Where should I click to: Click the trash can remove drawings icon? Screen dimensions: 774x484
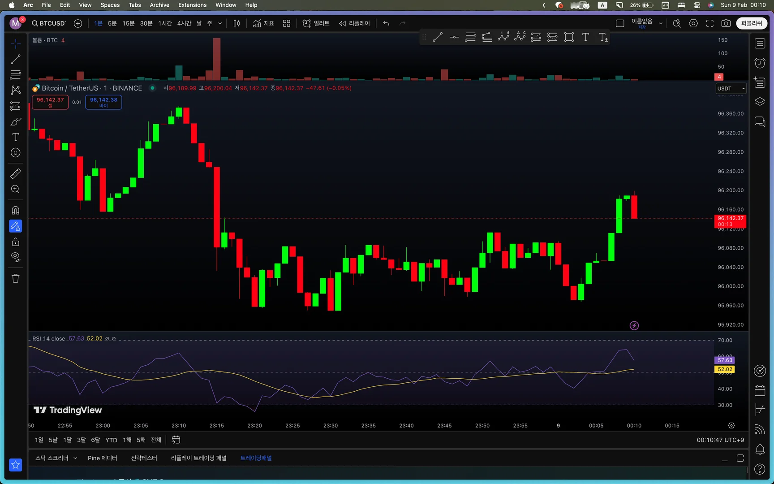pyautogui.click(x=15, y=278)
